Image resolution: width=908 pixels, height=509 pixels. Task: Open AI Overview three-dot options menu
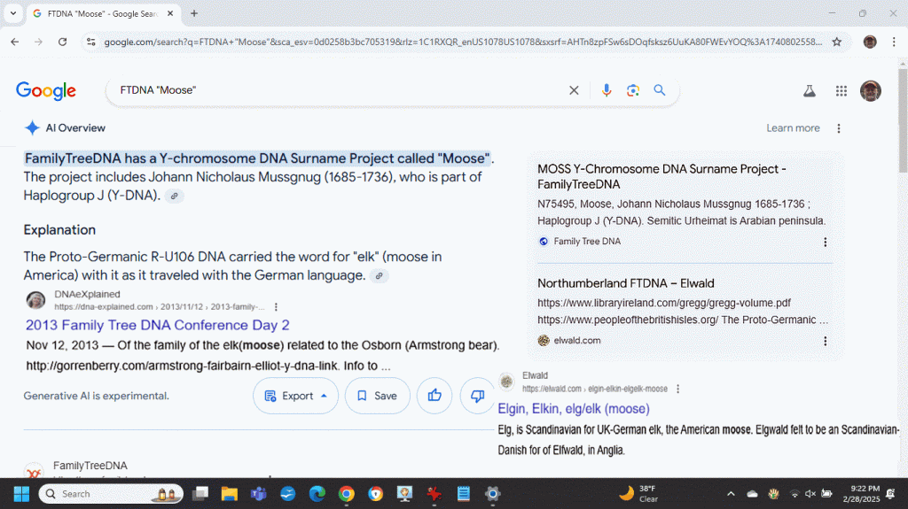click(839, 128)
